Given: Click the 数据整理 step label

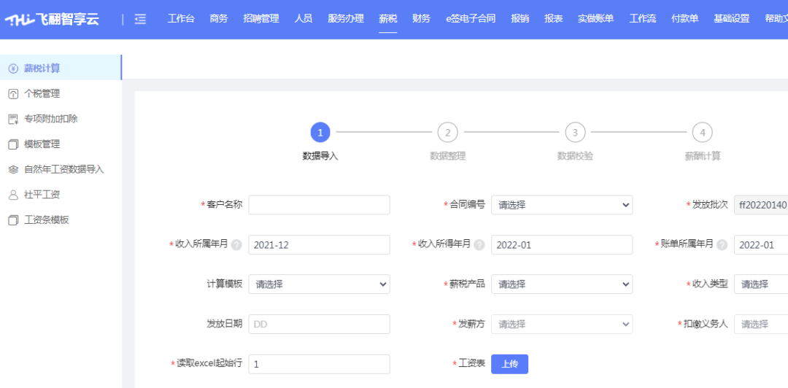Looking at the screenshot, I should (448, 156).
